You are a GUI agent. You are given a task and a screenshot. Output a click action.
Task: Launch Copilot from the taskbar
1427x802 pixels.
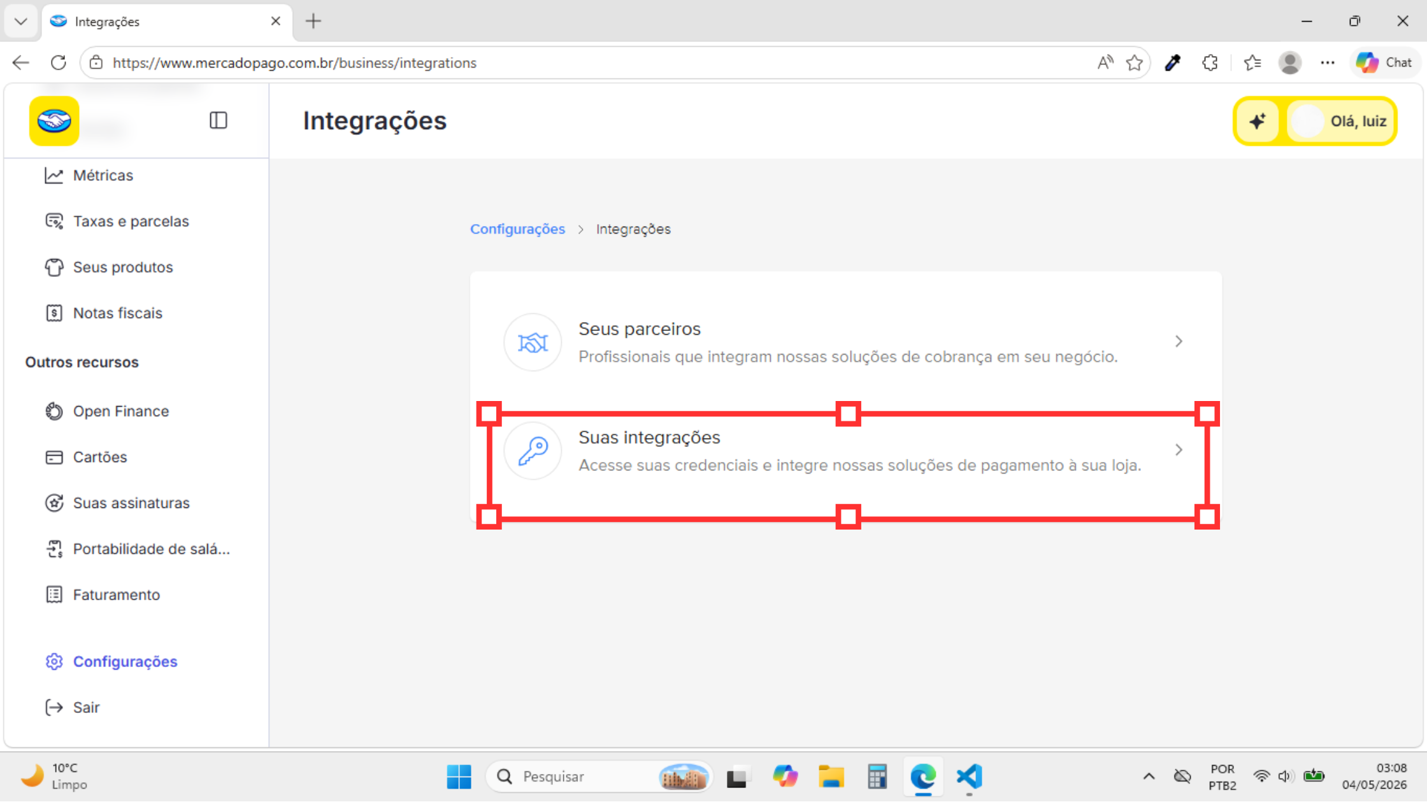pos(784,777)
